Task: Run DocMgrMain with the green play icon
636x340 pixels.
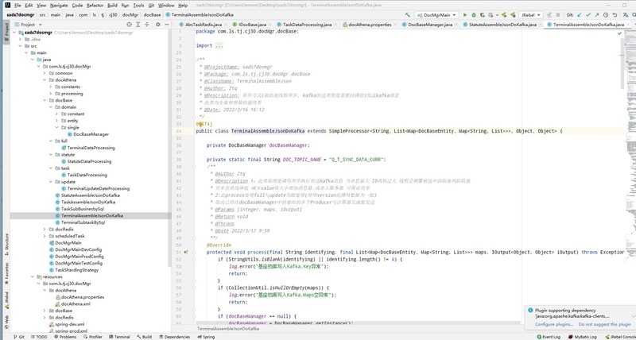Action: (x=465, y=15)
